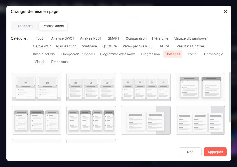Click the active Colonnes category
The width and height of the screenshot is (237, 167).
tap(173, 54)
